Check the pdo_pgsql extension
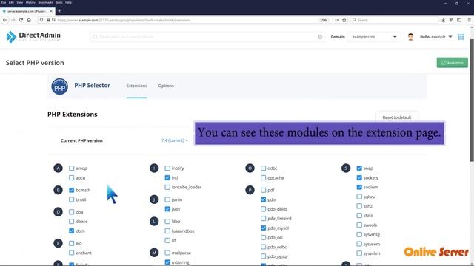 (x=264, y=256)
